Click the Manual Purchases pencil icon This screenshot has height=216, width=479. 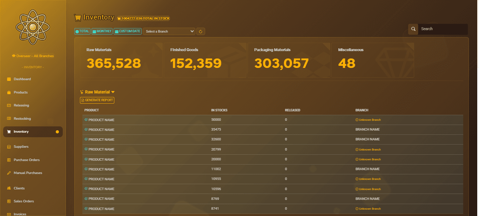pos(9,173)
